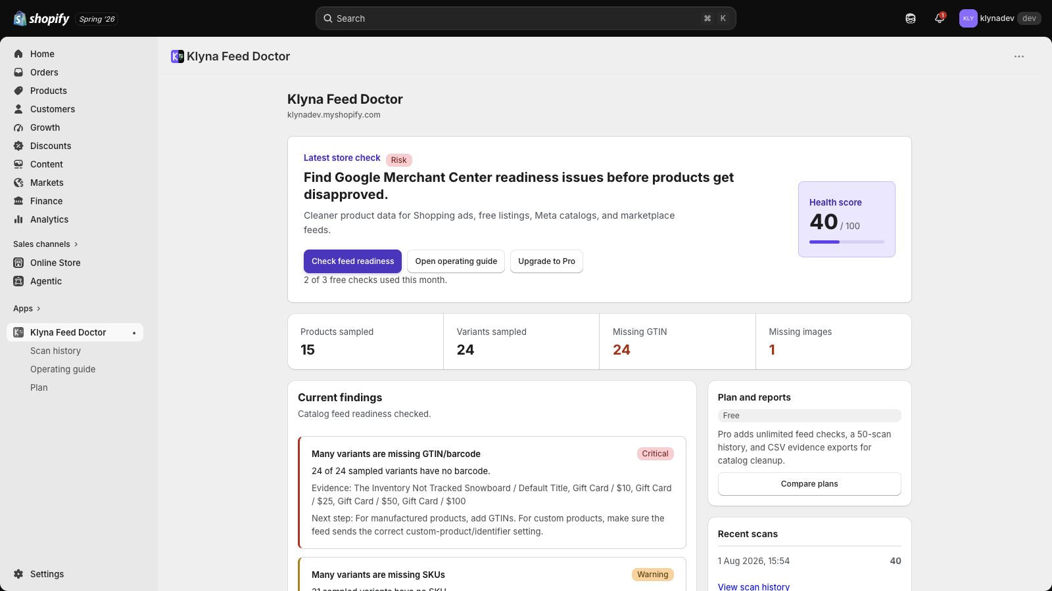This screenshot has width=1052, height=591.
Task: Click the Discounts icon in the sidebar
Action: 18,146
